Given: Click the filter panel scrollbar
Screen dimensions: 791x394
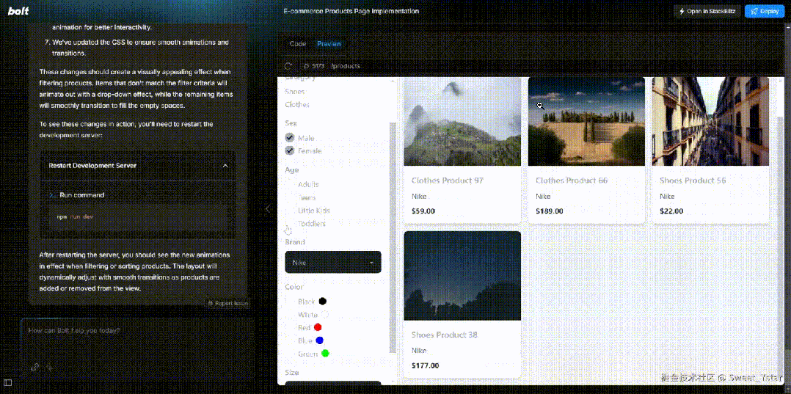Looking at the screenshot, I should pyautogui.click(x=393, y=237).
